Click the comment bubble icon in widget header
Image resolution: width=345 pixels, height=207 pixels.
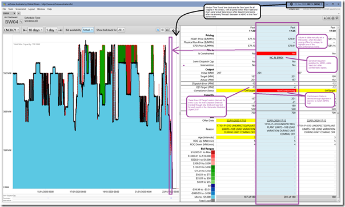(337, 18)
